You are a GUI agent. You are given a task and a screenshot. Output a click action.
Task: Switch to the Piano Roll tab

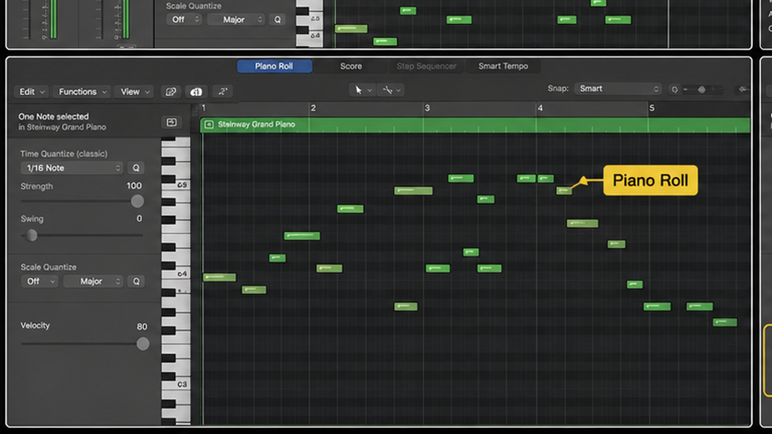tap(274, 66)
